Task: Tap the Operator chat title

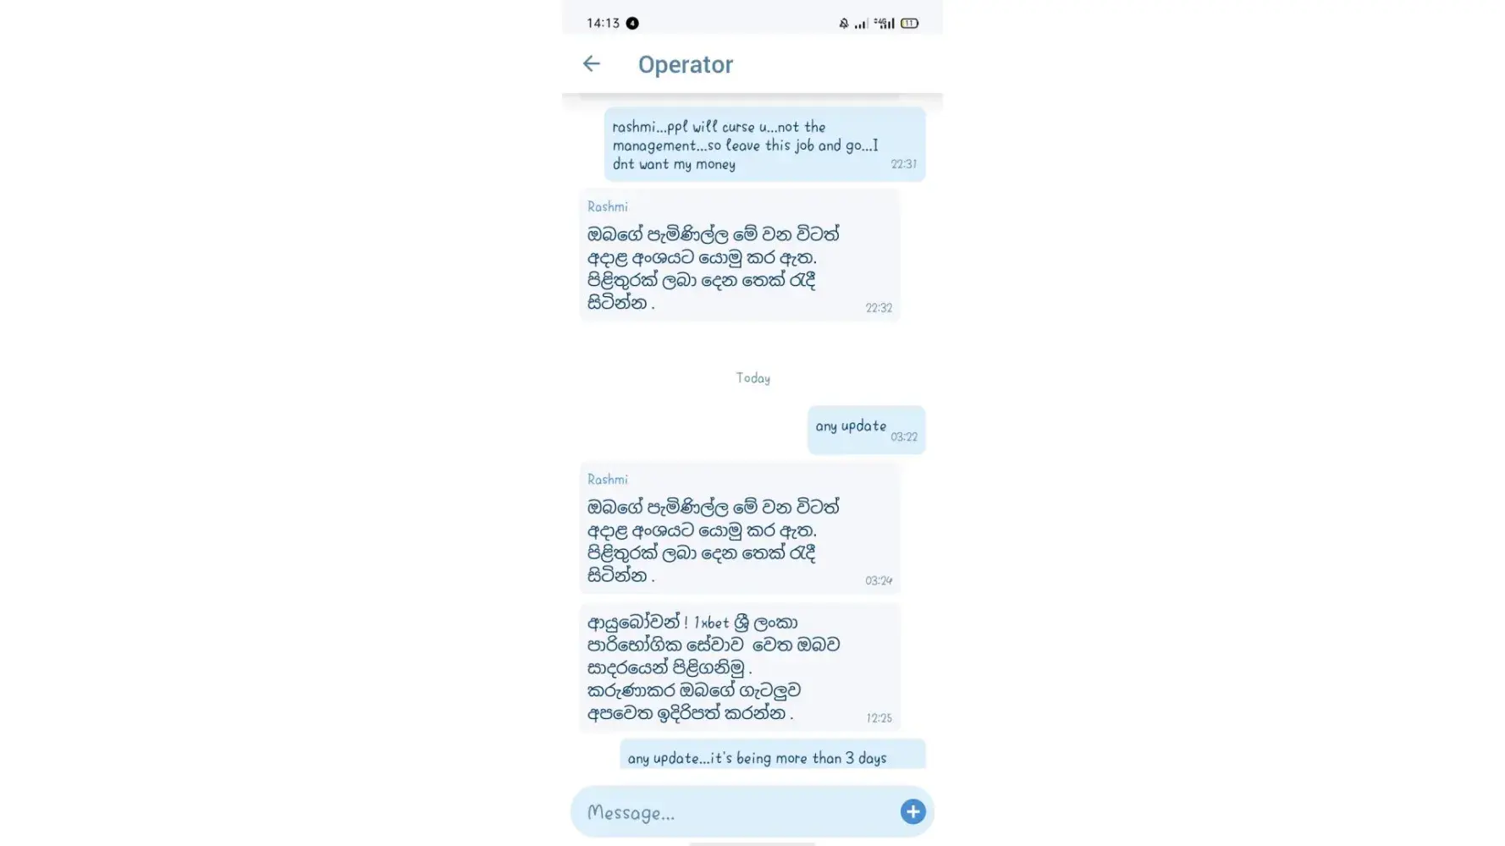Action: [686, 64]
